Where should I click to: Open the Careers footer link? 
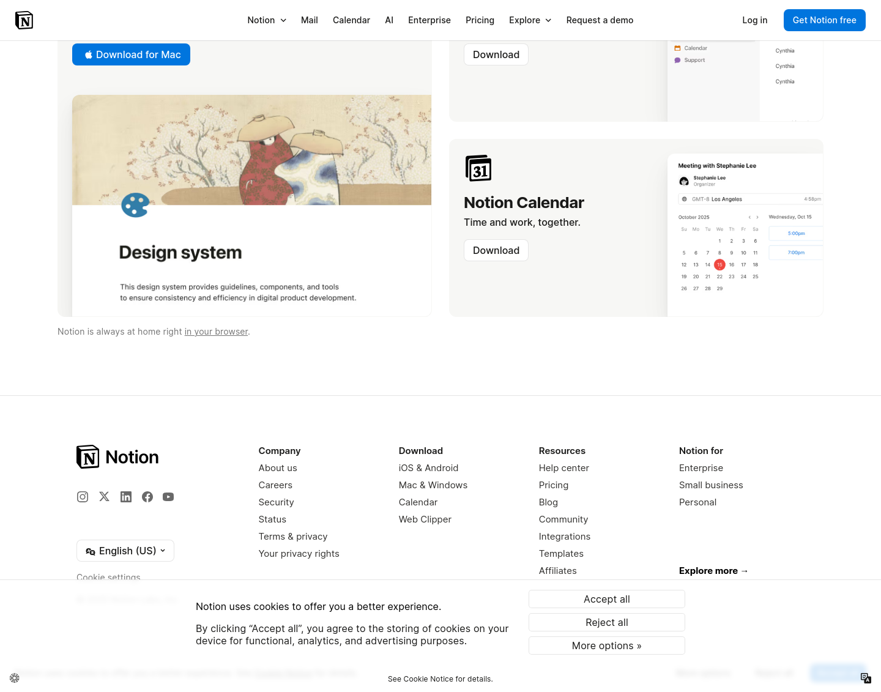coord(275,485)
